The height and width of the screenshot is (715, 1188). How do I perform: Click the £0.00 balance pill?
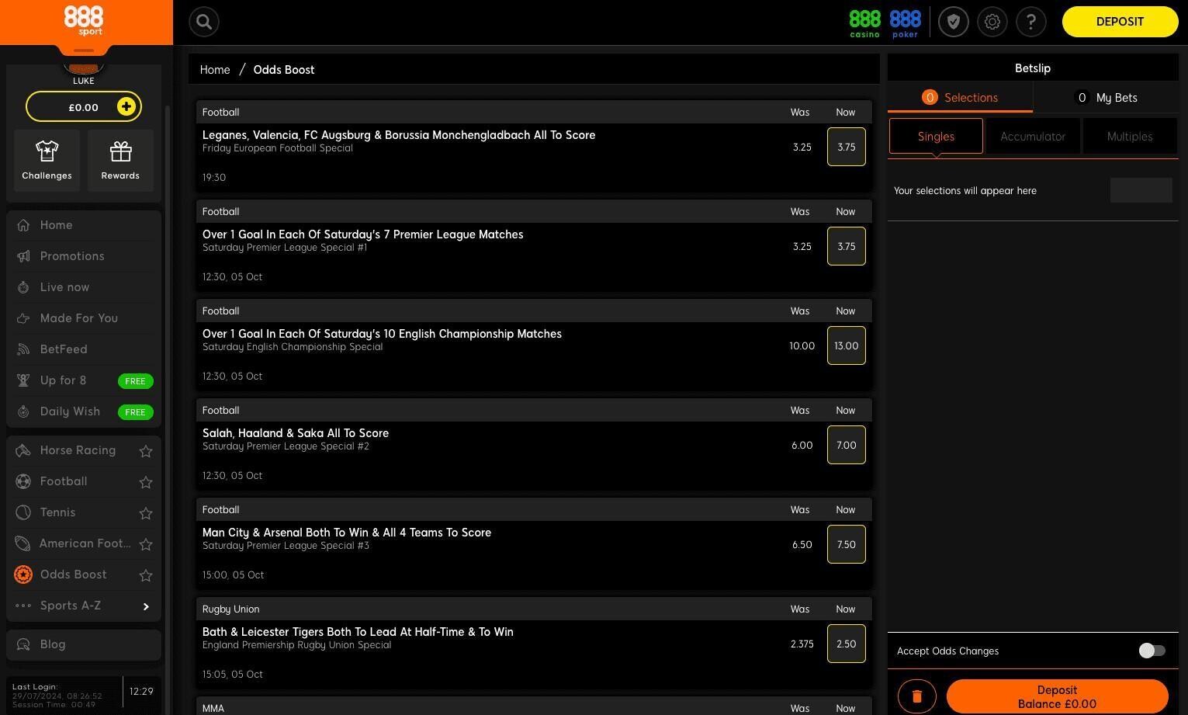tap(84, 107)
